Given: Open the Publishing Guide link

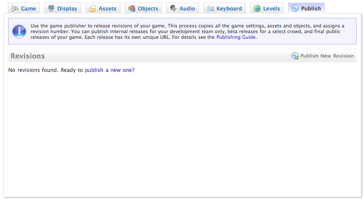Looking at the screenshot, I should point(236,37).
